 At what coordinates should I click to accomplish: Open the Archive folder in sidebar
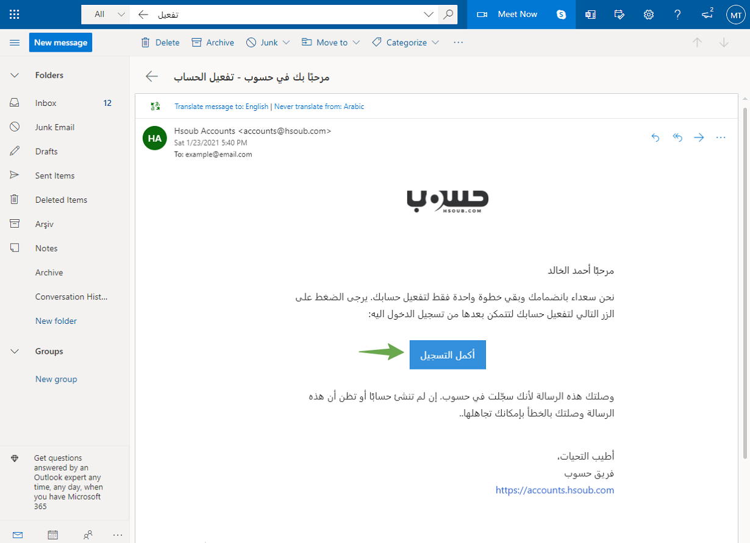point(65,273)
